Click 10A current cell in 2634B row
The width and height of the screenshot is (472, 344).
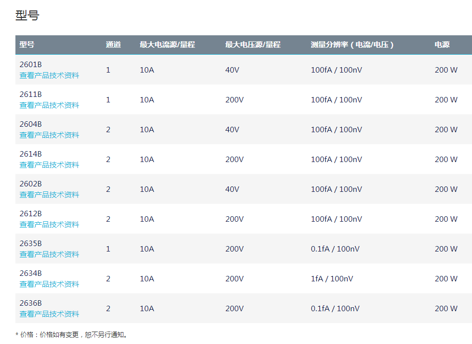147,278
